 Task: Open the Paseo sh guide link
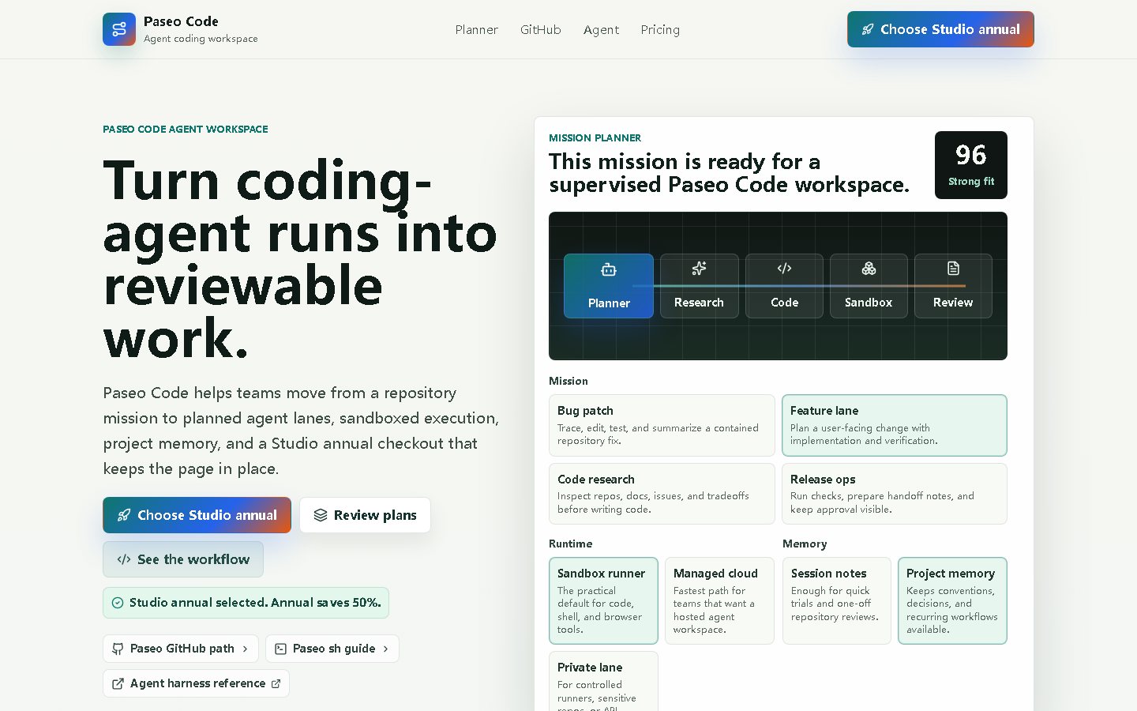[x=332, y=649]
